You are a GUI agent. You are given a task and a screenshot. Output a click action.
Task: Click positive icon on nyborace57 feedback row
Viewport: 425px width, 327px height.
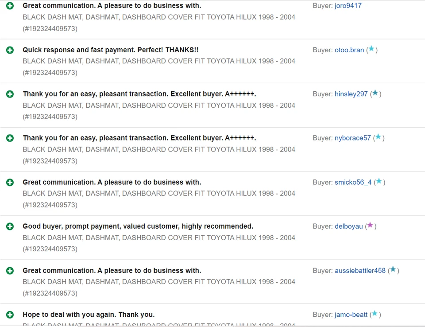10,138
